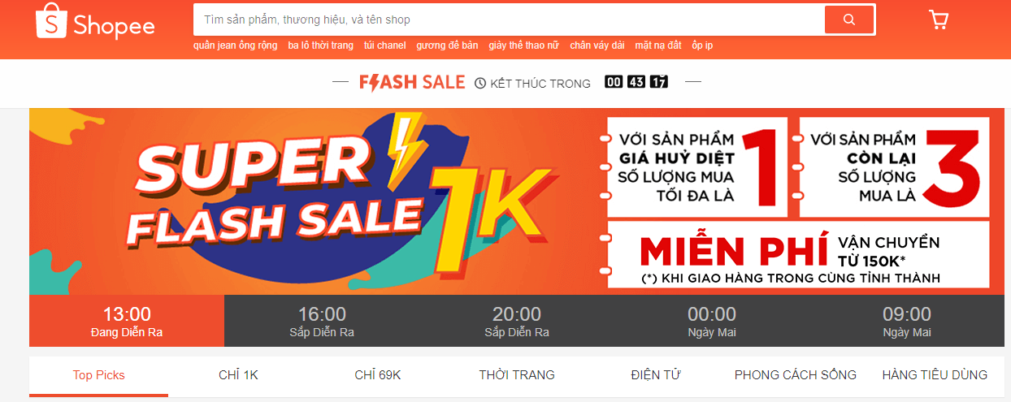Image resolution: width=1011 pixels, height=402 pixels.
Task: Click the magnifier search button
Action: click(x=849, y=19)
